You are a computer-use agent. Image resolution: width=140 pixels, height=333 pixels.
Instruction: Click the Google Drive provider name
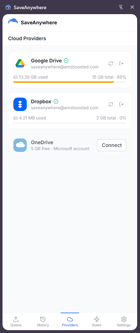46,61
